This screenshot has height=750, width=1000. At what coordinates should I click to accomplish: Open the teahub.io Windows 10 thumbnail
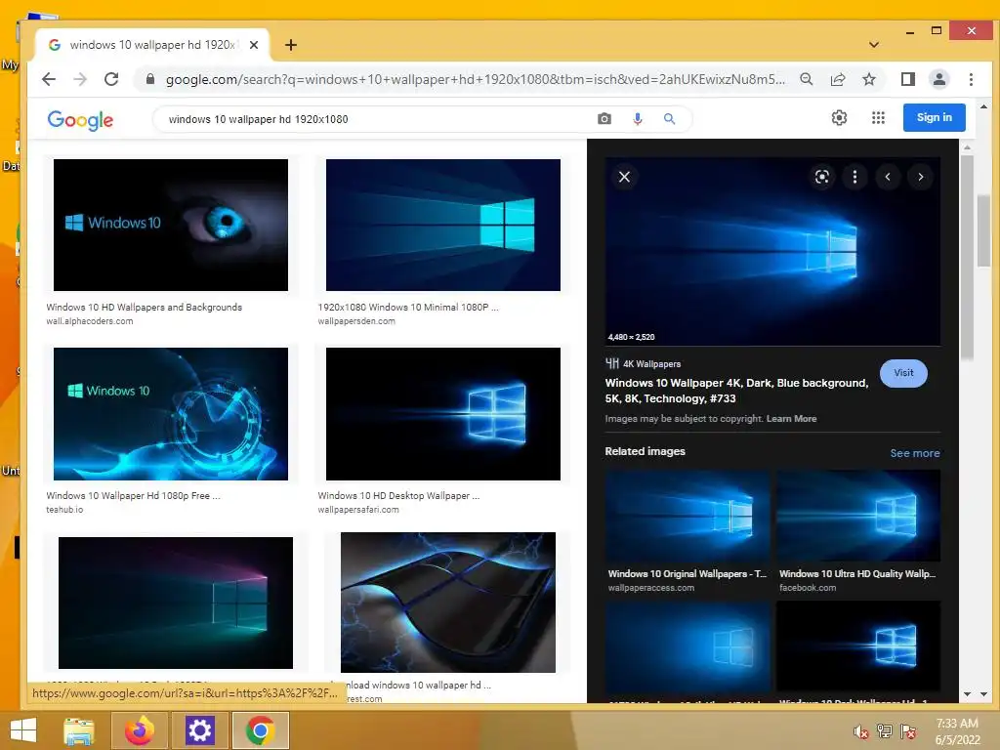pos(171,414)
